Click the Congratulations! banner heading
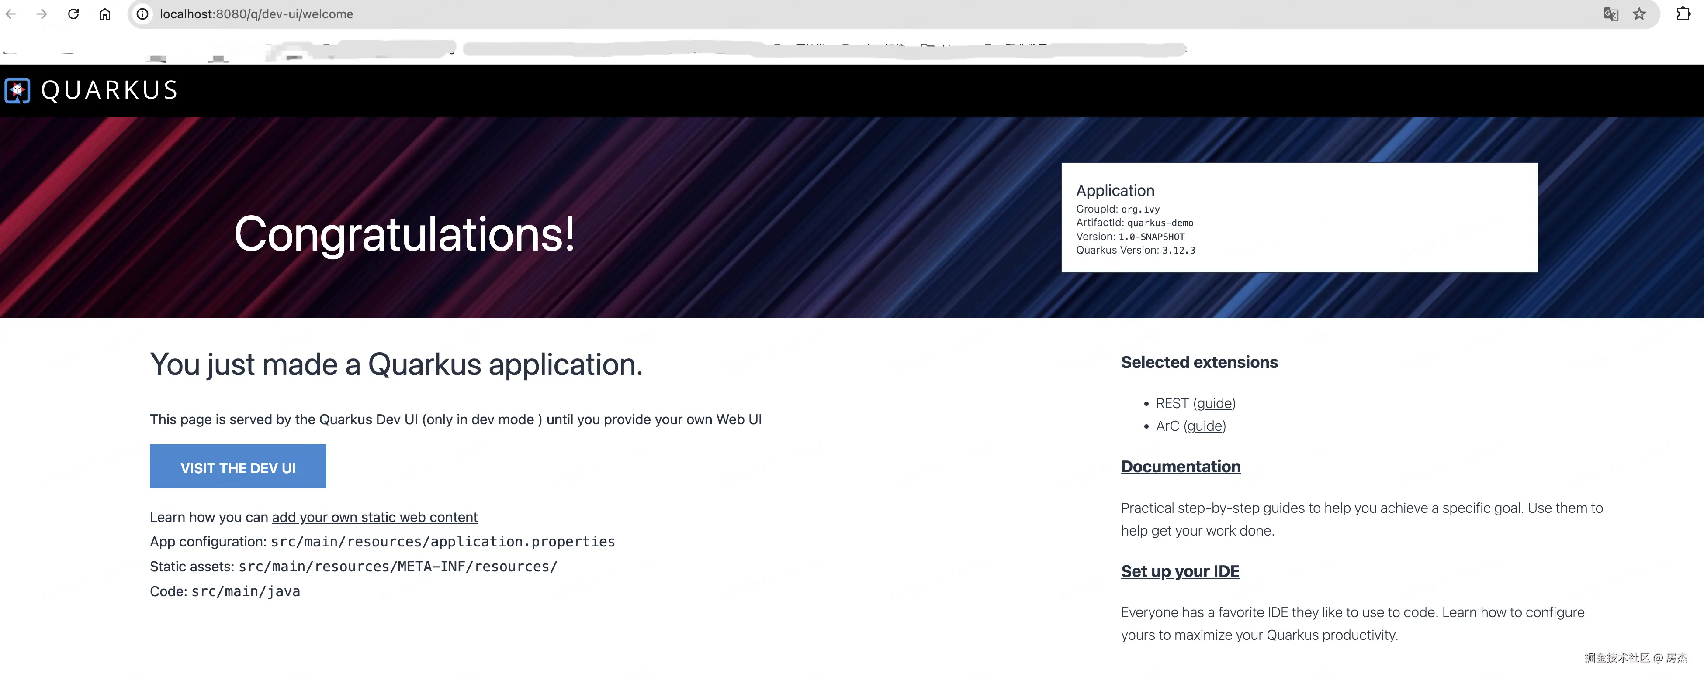1704x680 pixels. click(x=404, y=234)
